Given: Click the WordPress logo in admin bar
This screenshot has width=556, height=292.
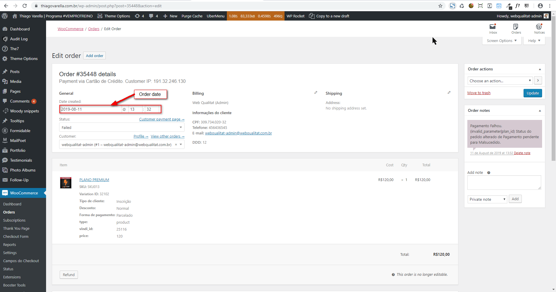Looking at the screenshot, I should point(5,16).
